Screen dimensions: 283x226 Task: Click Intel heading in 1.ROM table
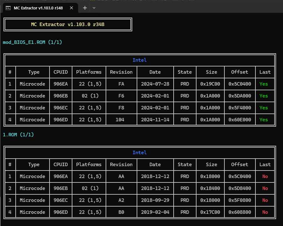pyautogui.click(x=139, y=153)
